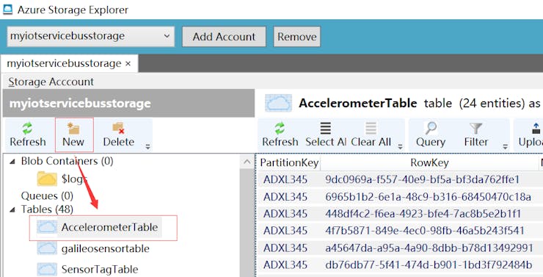Refresh the AccelerometerTable entities
The height and width of the screenshot is (277, 543).
point(280,135)
